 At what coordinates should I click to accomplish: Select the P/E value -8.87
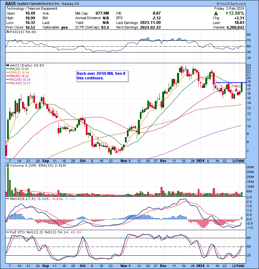click(x=156, y=13)
